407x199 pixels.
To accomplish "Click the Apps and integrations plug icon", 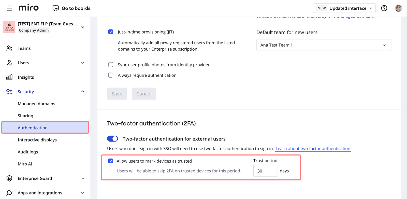I will (x=9, y=193).
